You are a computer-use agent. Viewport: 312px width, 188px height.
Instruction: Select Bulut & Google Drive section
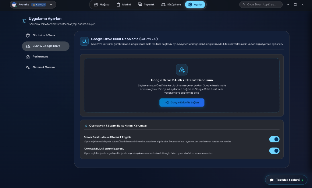46,46
